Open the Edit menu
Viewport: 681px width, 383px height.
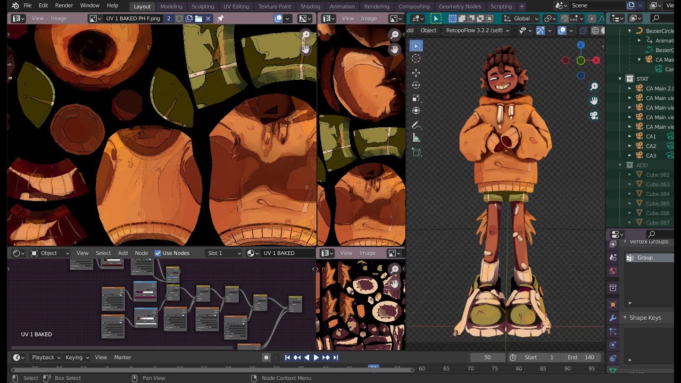(x=43, y=6)
